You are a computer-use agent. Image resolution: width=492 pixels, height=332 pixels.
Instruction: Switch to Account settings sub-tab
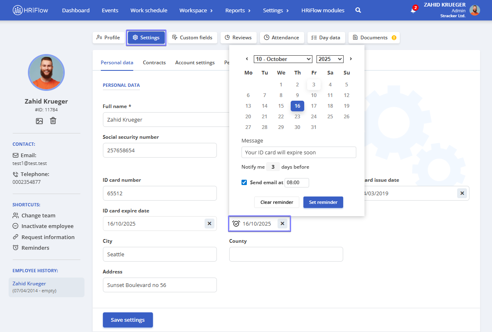click(x=195, y=63)
